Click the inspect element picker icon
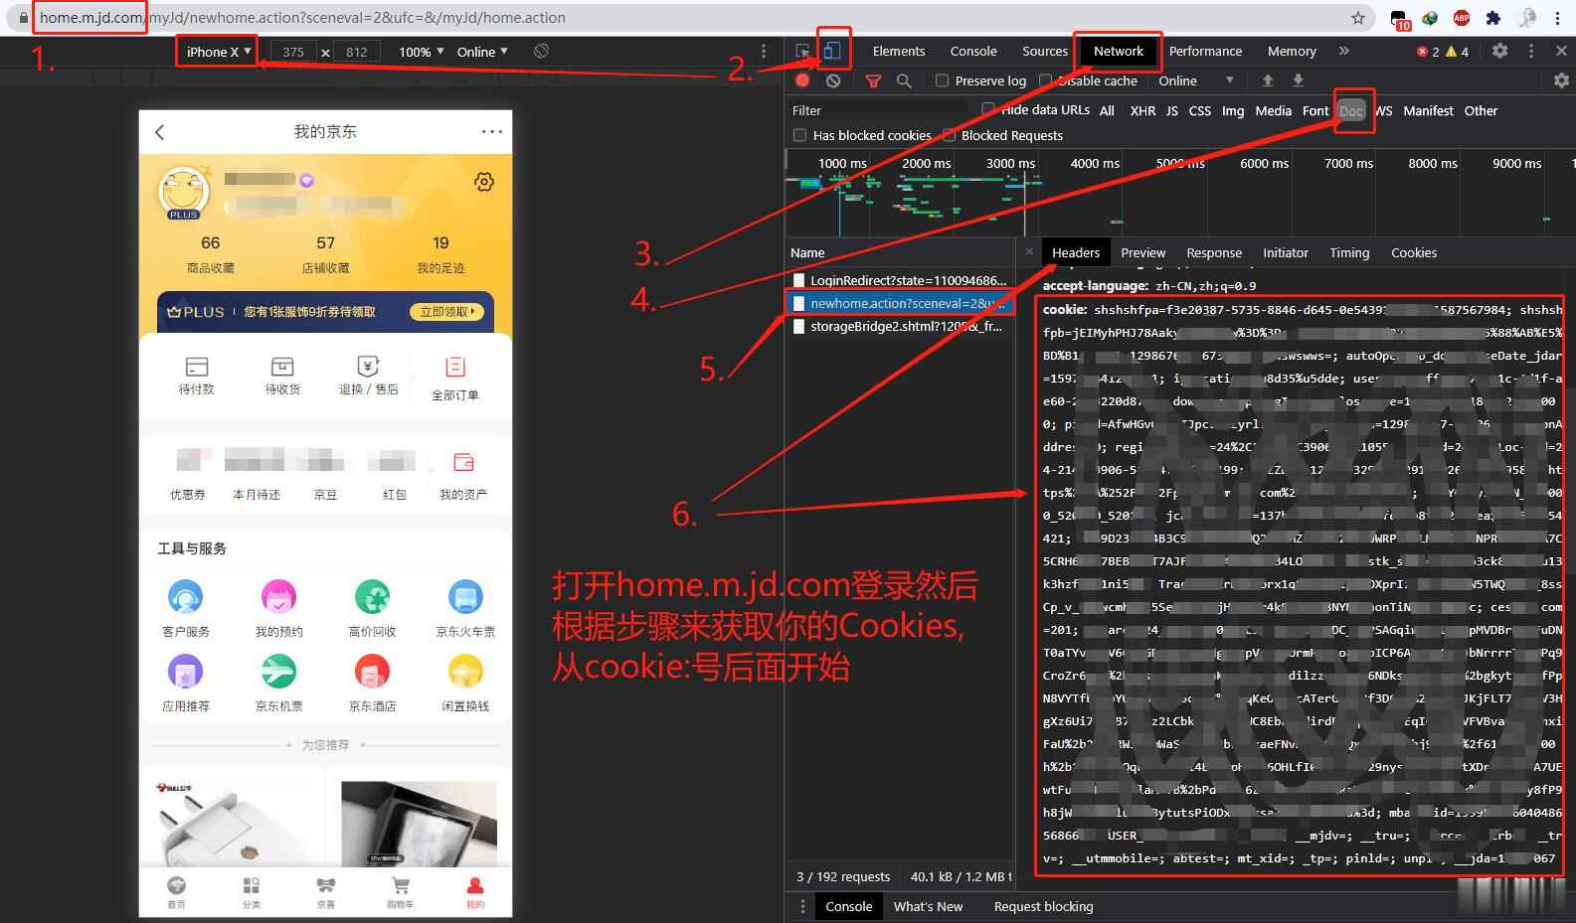1576x923 pixels. [802, 51]
